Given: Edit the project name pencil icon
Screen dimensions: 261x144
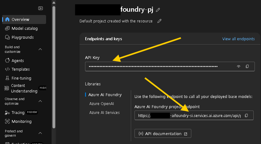Looking at the screenshot, I should coord(158,10).
